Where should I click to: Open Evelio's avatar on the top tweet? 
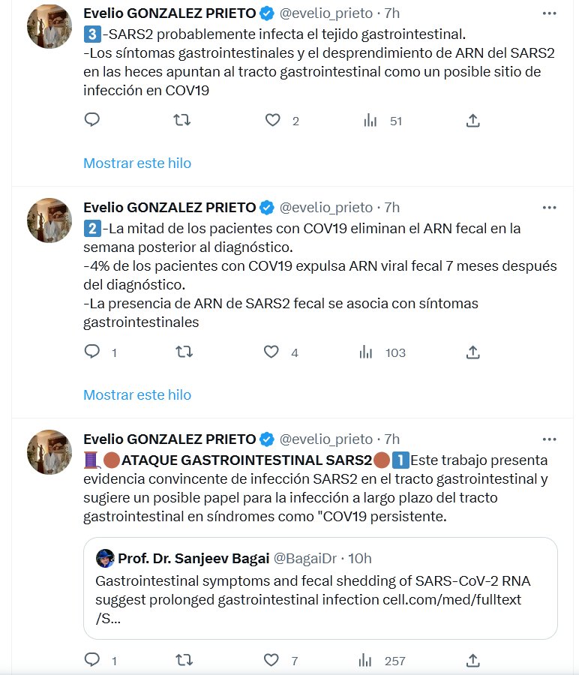click(x=49, y=25)
